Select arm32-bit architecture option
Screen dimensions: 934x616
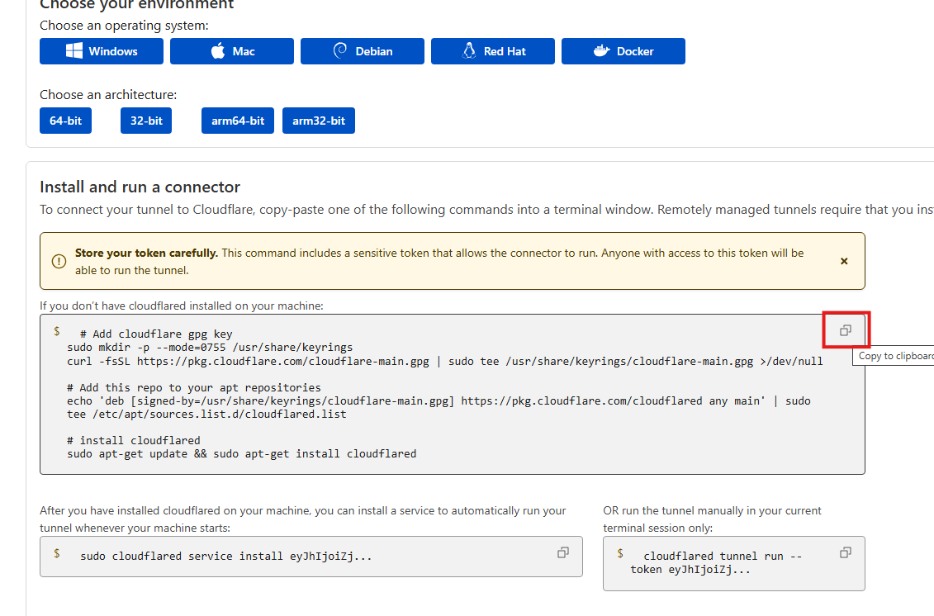[319, 121]
